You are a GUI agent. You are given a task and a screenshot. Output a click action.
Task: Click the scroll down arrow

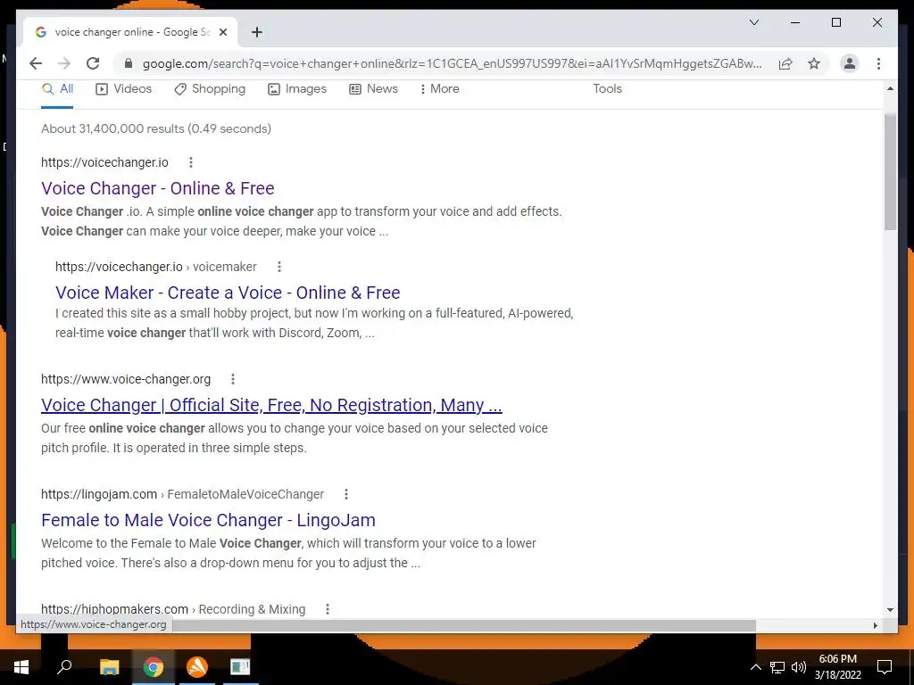pyautogui.click(x=890, y=610)
